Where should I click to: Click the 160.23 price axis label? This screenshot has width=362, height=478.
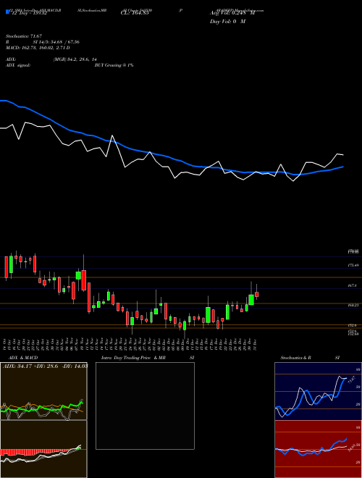click(x=353, y=305)
